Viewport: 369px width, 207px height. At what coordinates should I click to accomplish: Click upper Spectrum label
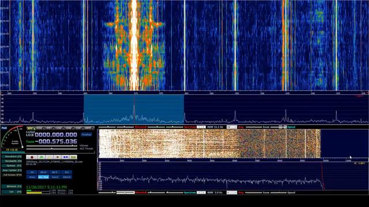190,127
